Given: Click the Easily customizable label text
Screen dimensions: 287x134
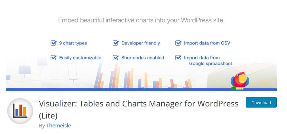Looking at the screenshot, I should point(80,58).
